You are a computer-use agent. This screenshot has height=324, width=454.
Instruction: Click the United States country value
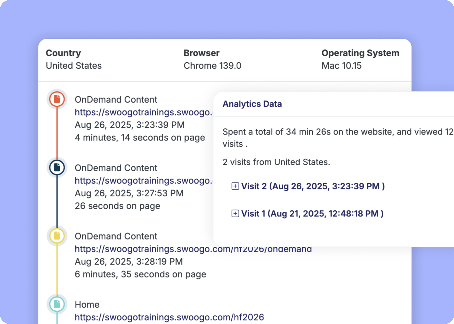[x=73, y=66]
